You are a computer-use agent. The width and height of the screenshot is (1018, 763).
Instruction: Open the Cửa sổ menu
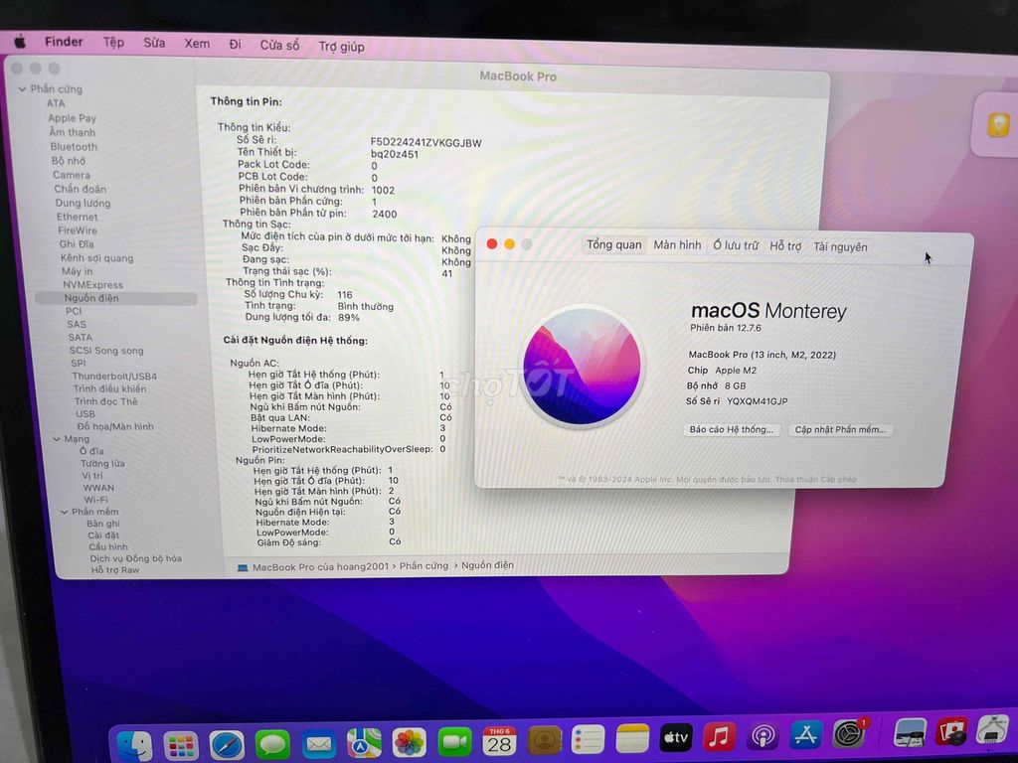pyautogui.click(x=279, y=46)
